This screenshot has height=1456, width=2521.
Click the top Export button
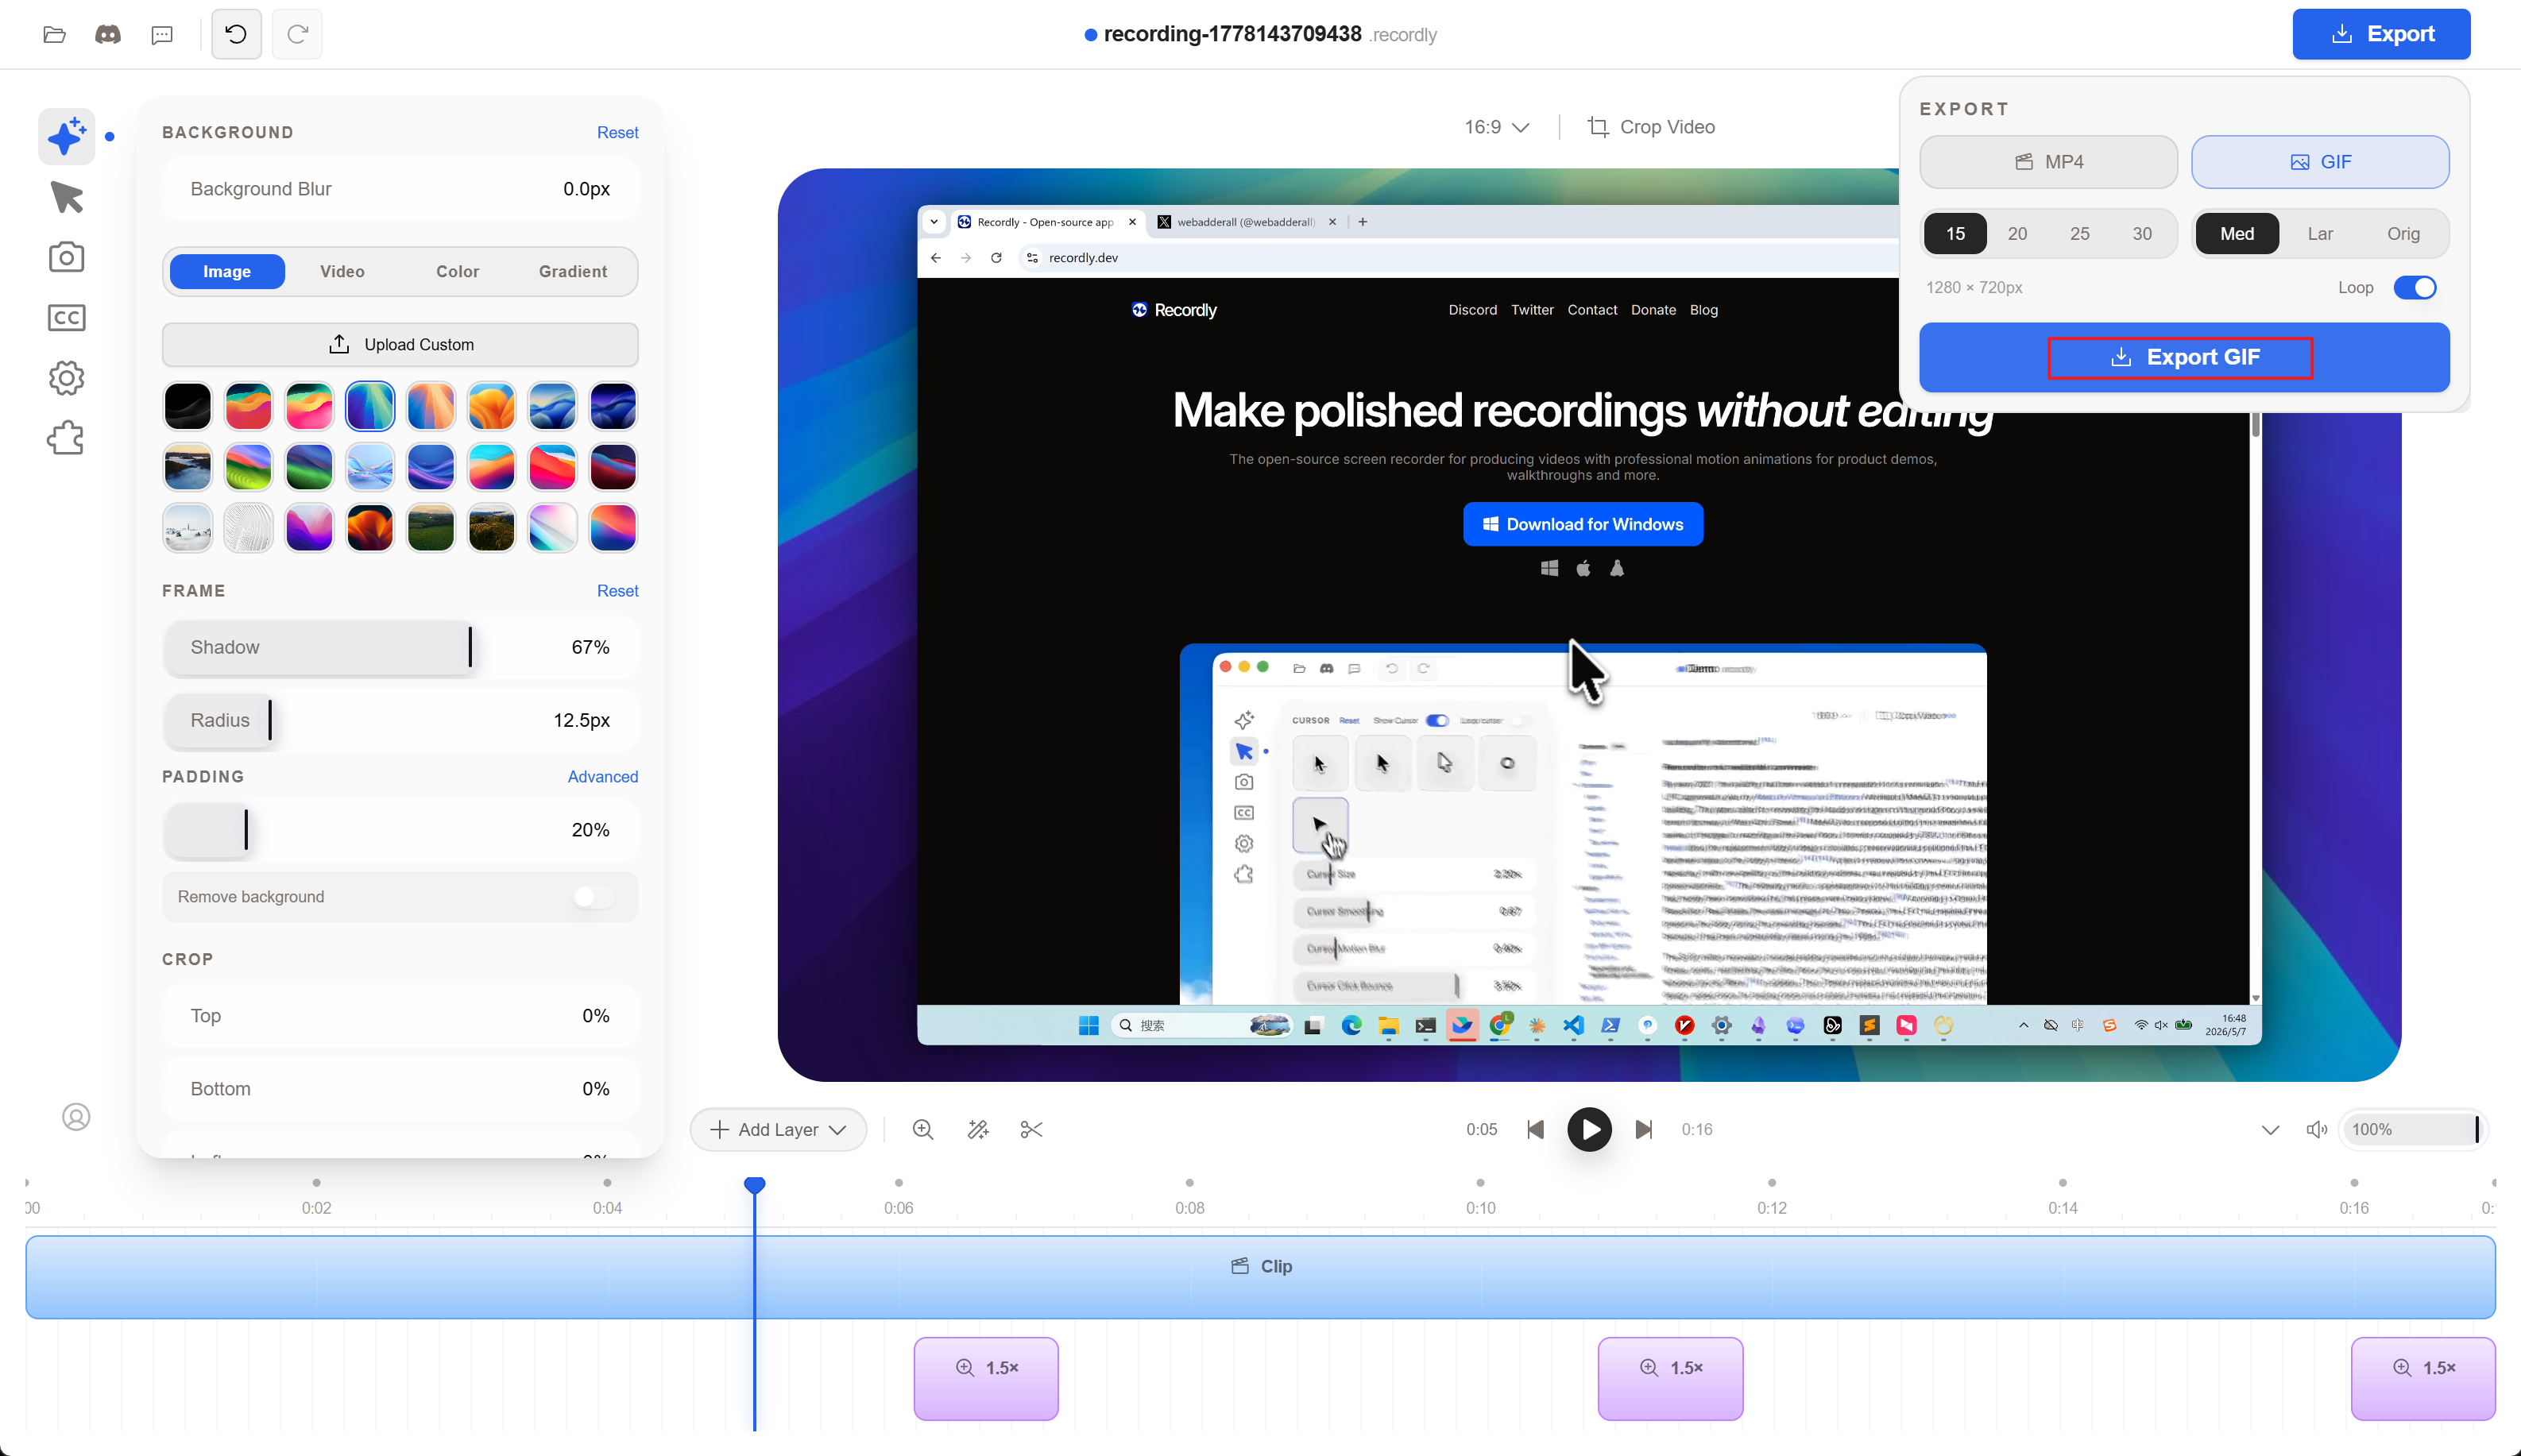click(x=2381, y=34)
